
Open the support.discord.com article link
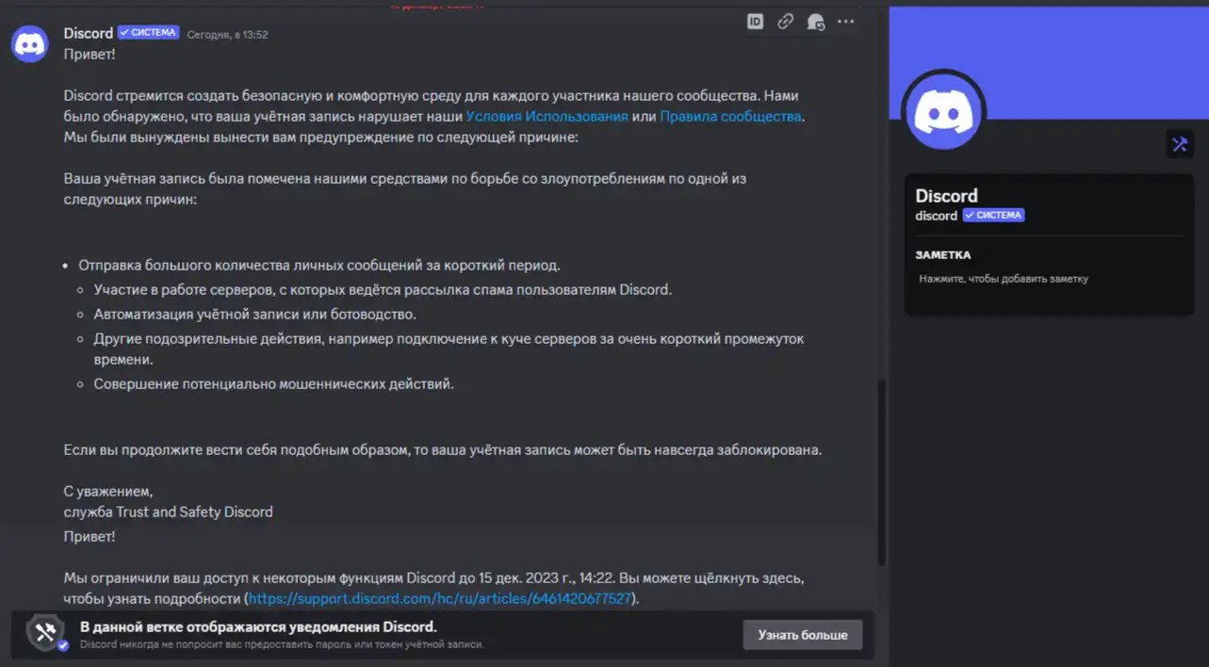(440, 598)
